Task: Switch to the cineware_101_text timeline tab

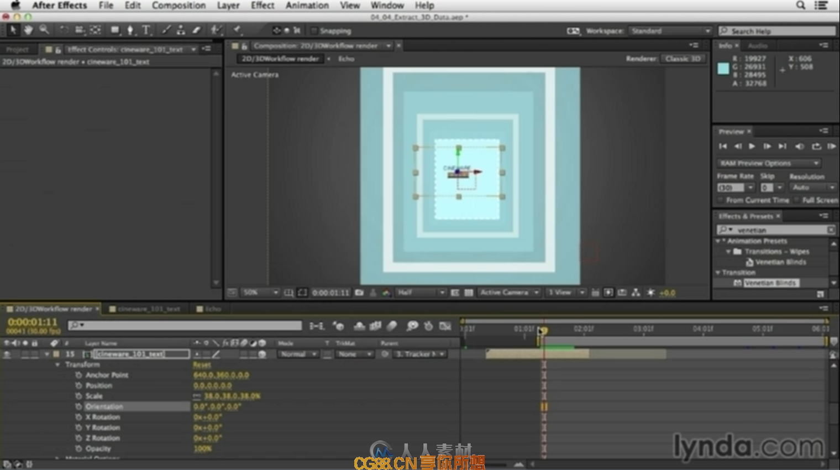Action: (149, 309)
